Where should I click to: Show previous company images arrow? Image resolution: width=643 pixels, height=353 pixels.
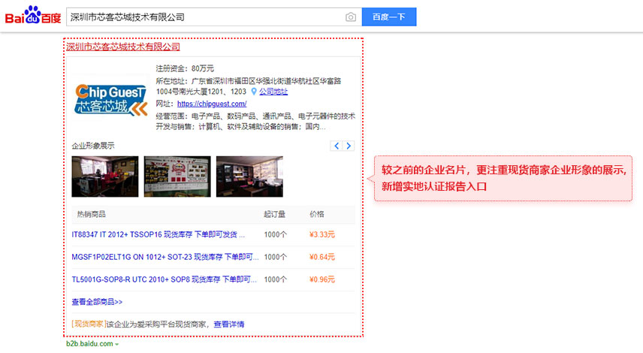(337, 146)
